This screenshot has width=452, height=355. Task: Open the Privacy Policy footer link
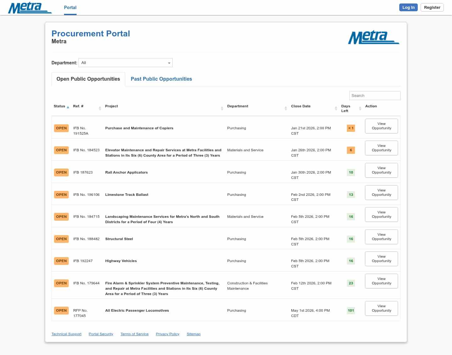167,334
